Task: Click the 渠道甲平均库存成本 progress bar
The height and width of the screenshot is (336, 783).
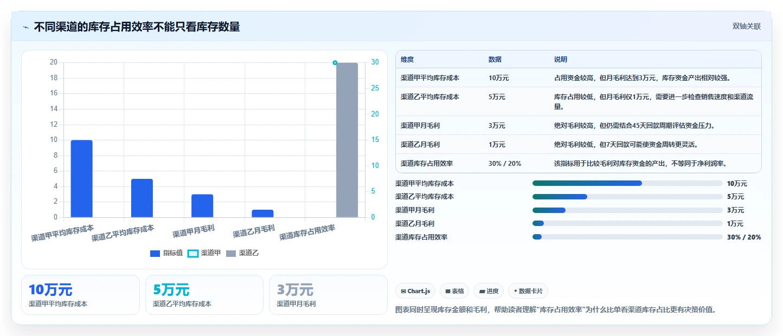Action: [x=627, y=183]
